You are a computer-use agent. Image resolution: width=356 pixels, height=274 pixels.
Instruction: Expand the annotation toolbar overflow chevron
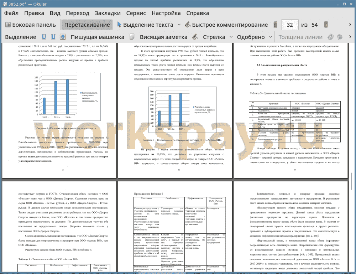350,37
